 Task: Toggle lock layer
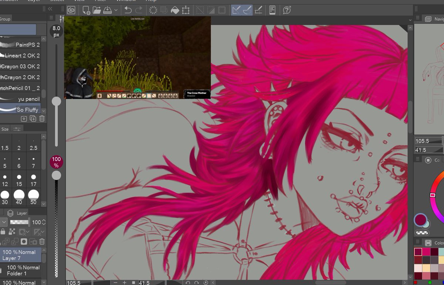point(3,232)
